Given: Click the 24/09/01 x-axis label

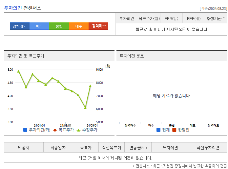Looking at the screenshot, I should [x=92, y=125].
